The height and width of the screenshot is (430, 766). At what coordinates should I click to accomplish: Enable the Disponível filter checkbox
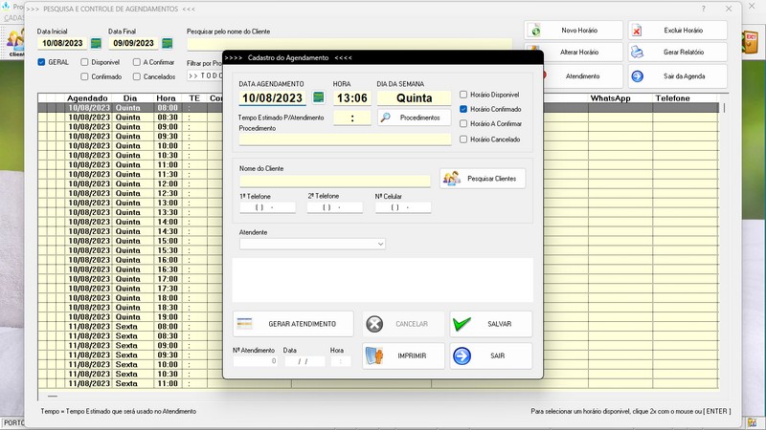tap(84, 62)
